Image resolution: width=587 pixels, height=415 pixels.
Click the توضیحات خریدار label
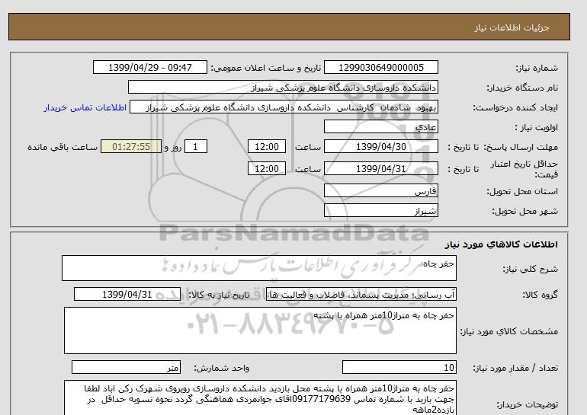[527, 404]
